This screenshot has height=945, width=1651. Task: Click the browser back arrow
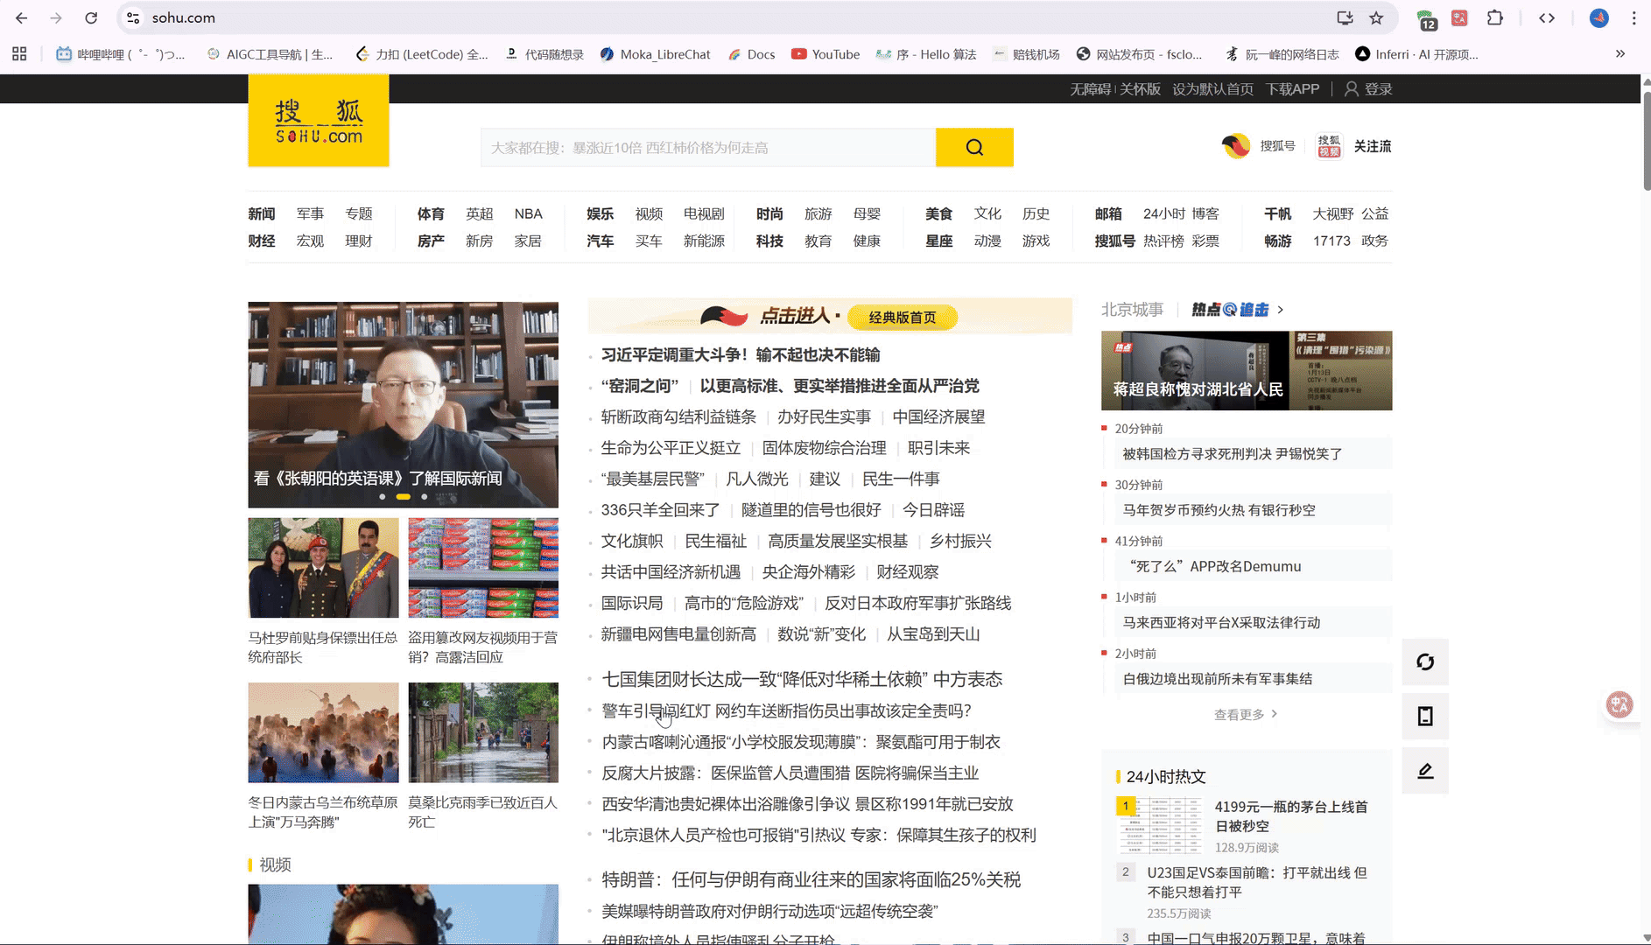coord(22,17)
